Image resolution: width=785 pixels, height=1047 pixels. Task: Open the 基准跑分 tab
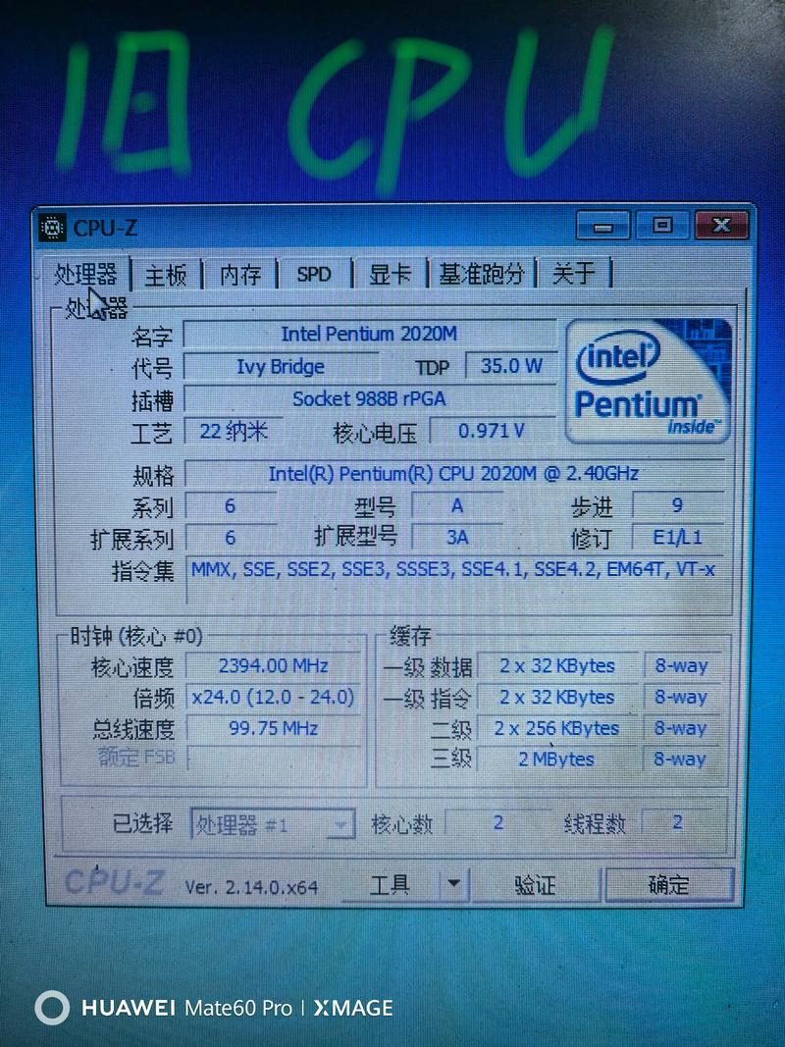point(483,275)
